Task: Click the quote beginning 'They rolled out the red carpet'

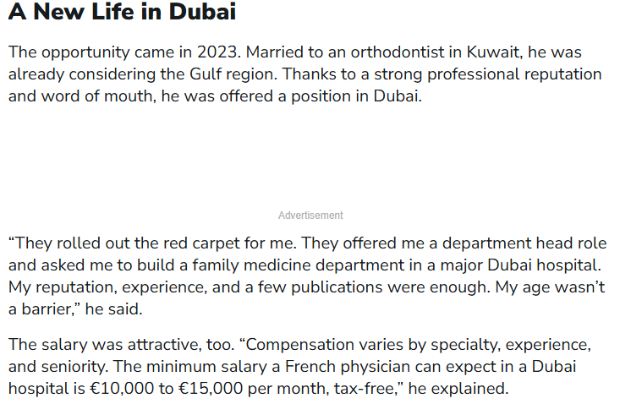Action: coord(307,276)
